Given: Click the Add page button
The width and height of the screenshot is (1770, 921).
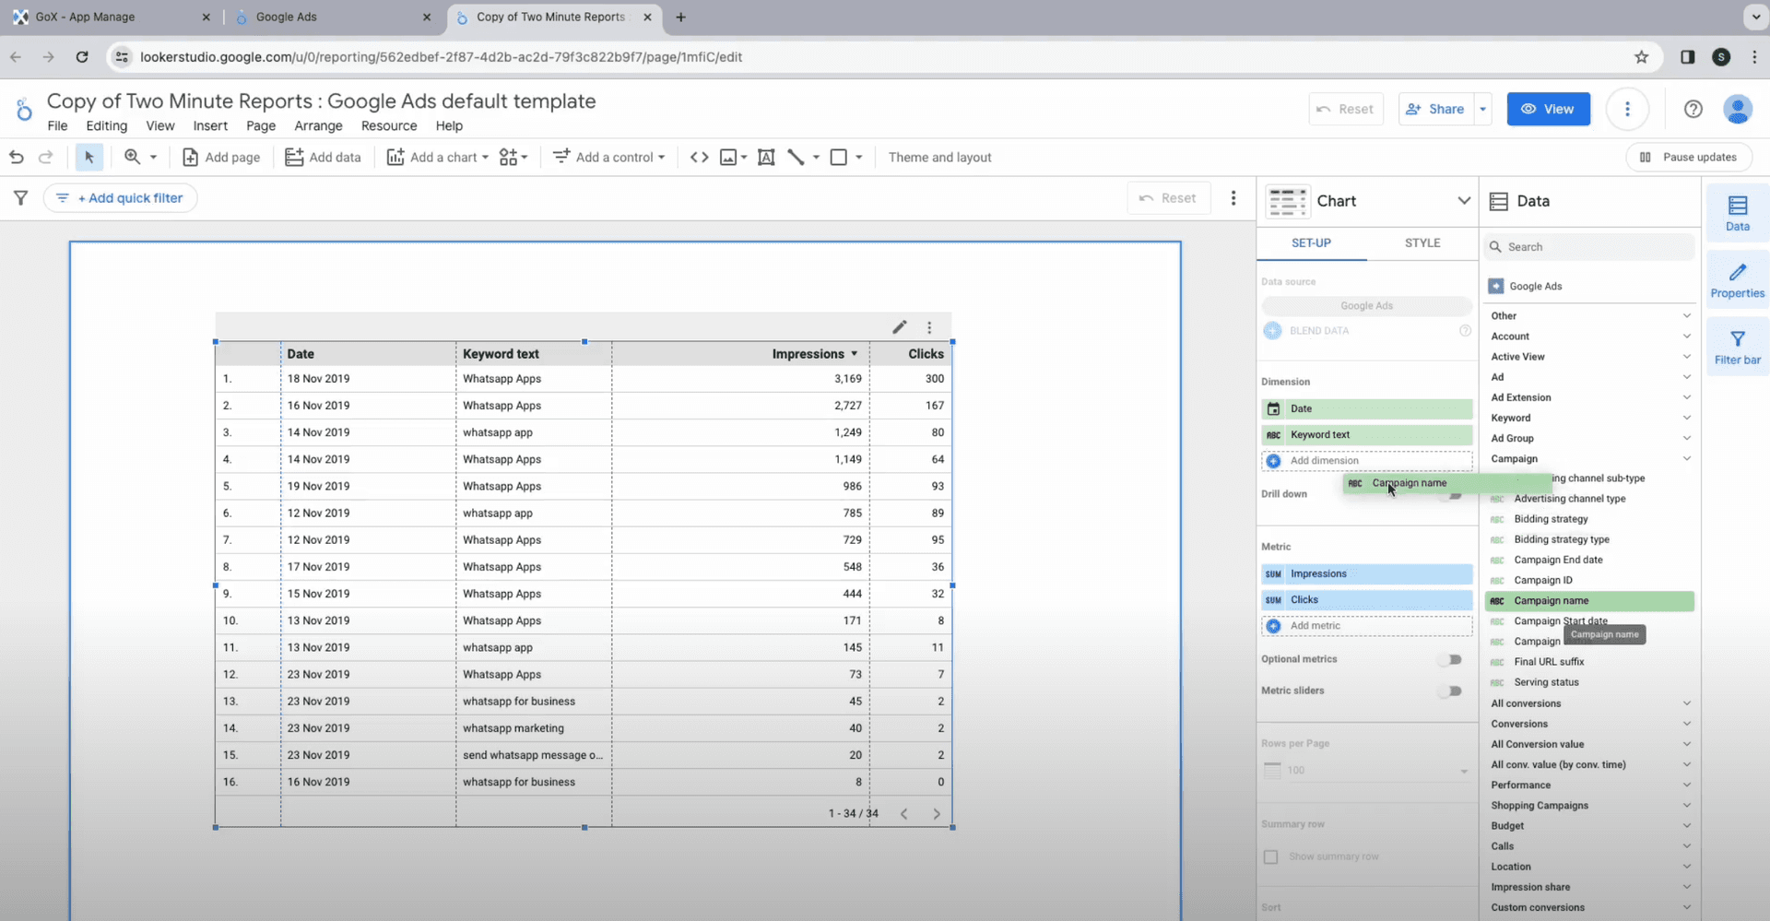Looking at the screenshot, I should (x=221, y=158).
